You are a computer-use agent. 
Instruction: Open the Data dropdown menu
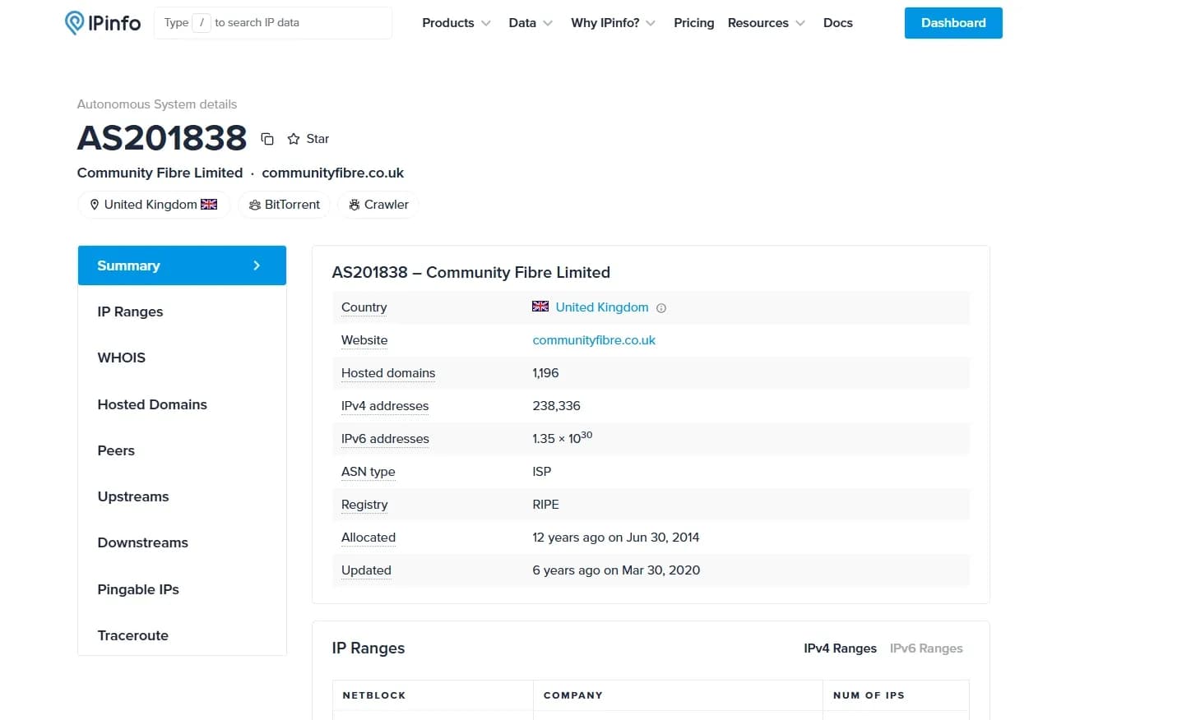pyautogui.click(x=530, y=23)
